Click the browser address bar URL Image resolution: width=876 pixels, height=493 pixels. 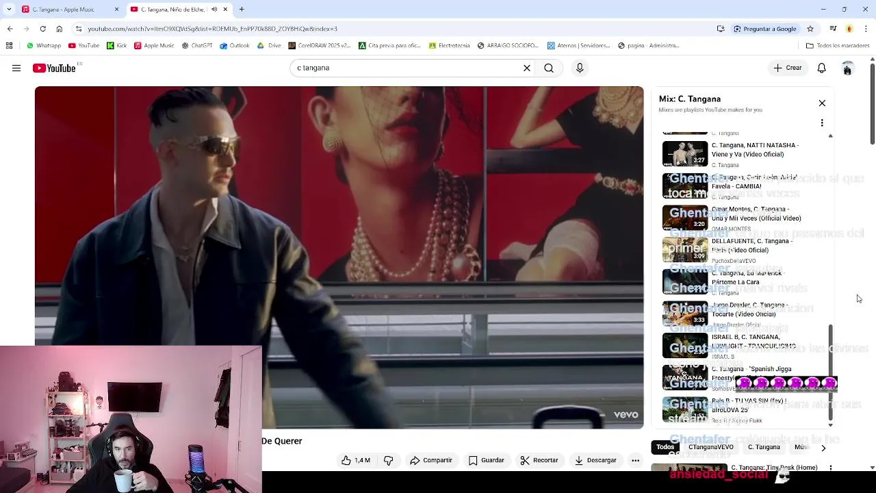pos(212,29)
